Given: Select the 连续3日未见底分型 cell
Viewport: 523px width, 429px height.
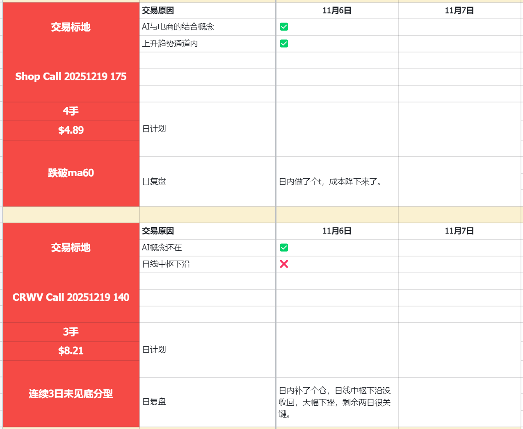Looking at the screenshot, I should (71, 394).
